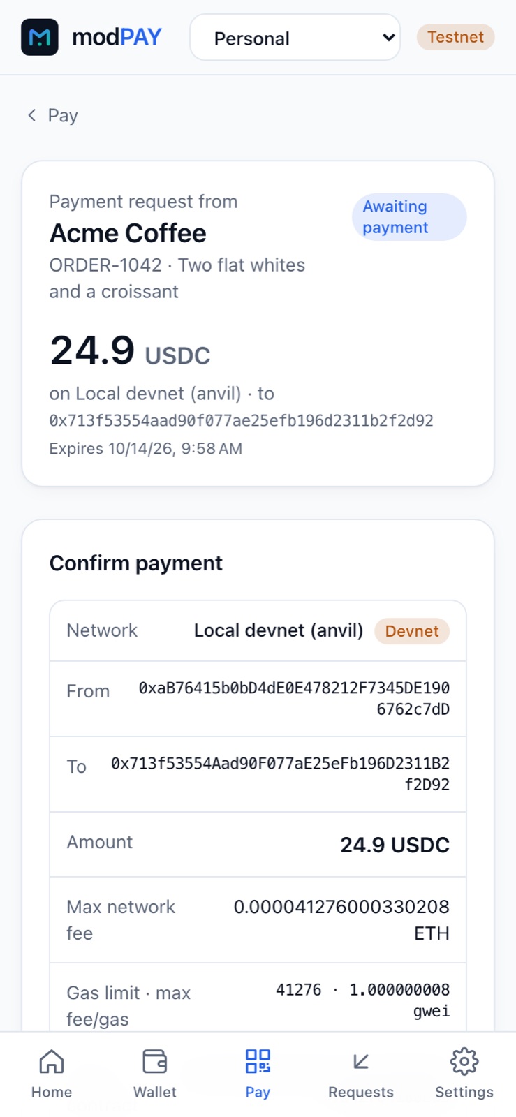Open the Requests arrow icon

[361, 1061]
